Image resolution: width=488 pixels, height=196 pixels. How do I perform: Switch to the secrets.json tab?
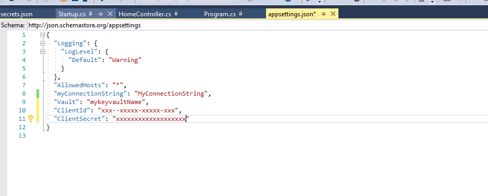(x=16, y=14)
